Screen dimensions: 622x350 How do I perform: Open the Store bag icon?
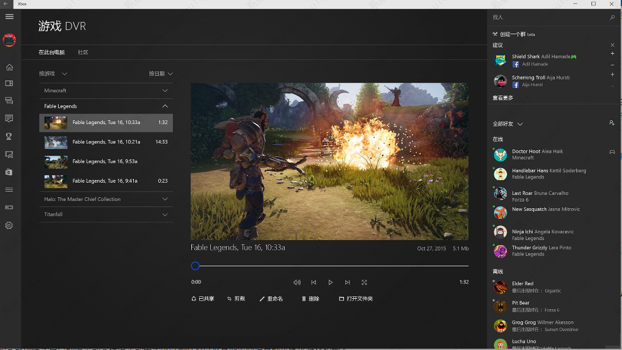tap(9, 172)
